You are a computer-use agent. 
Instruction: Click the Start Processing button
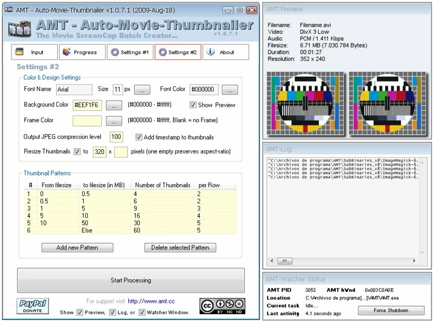point(131,280)
